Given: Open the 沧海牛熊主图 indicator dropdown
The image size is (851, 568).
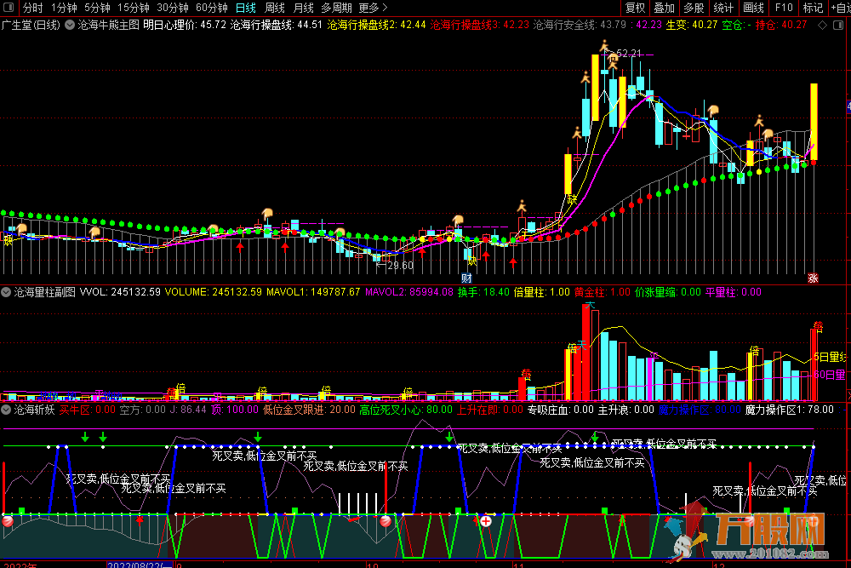Looking at the screenshot, I should (x=70, y=25).
